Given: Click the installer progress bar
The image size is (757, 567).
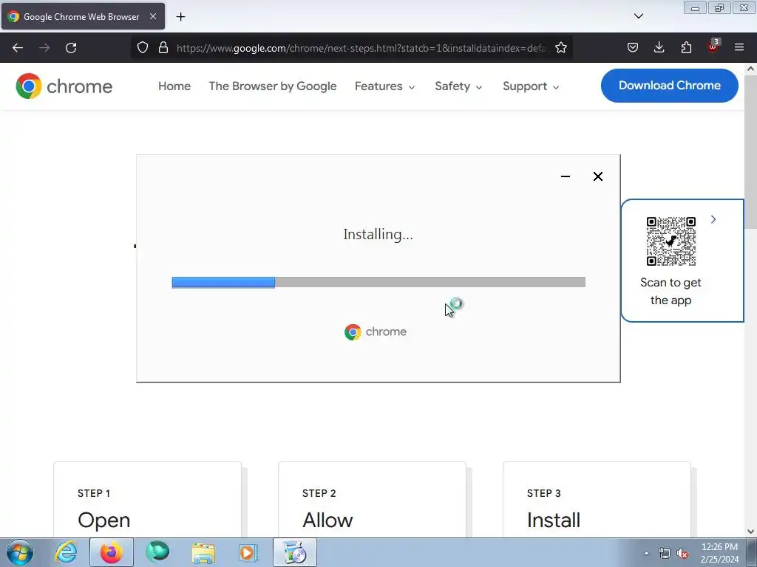Looking at the screenshot, I should [x=378, y=282].
